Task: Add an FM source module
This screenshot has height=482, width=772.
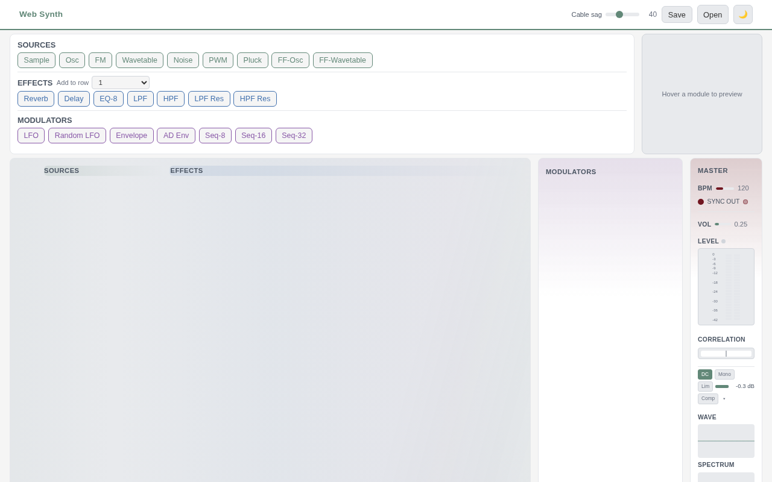Action: tap(100, 60)
